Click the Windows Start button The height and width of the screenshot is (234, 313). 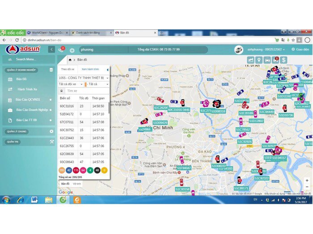pyautogui.click(x=6, y=200)
